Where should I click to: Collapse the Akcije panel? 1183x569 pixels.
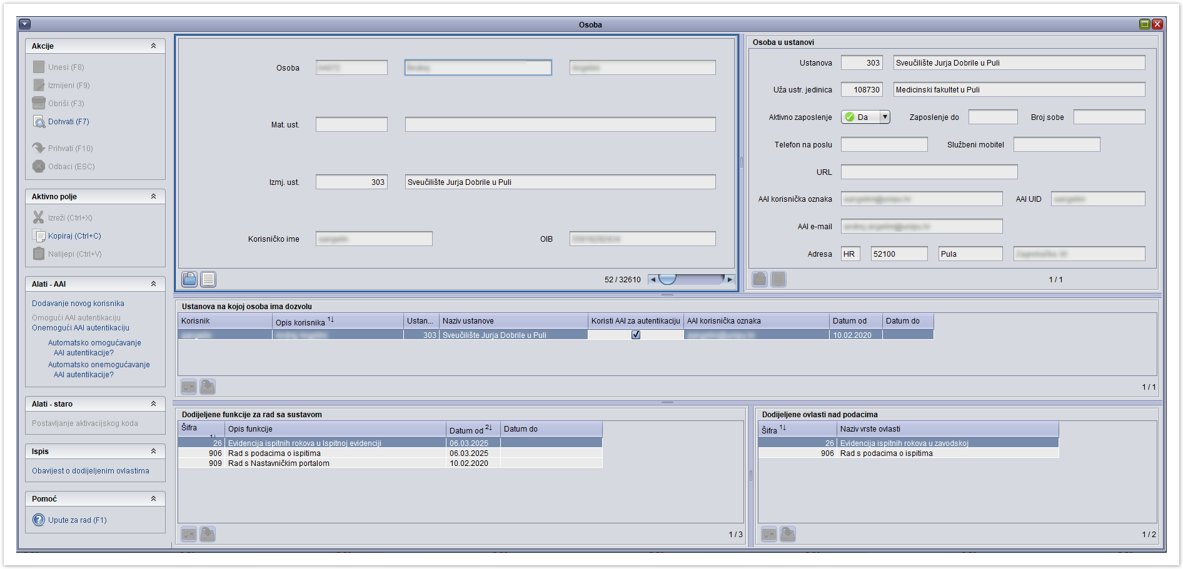(x=153, y=46)
